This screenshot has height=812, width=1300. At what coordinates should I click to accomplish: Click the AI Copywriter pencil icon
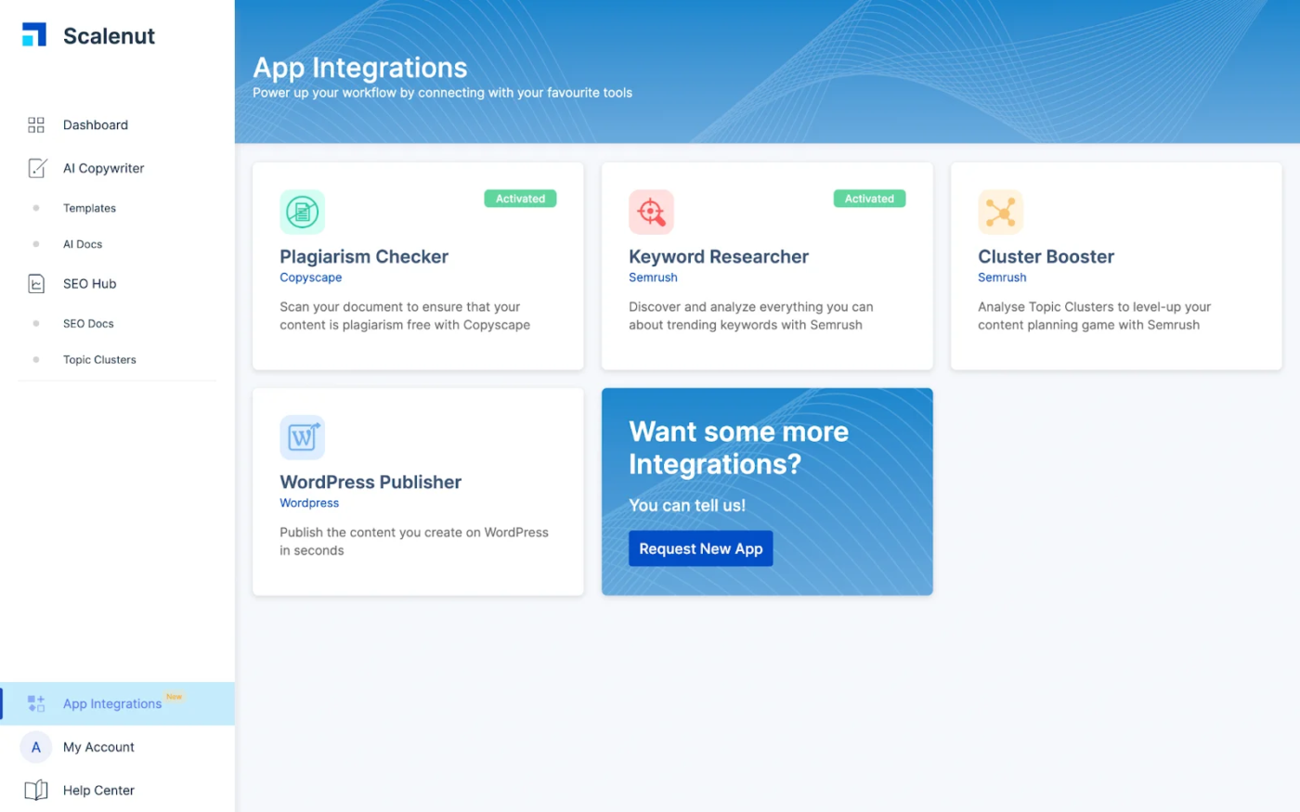[x=37, y=168]
